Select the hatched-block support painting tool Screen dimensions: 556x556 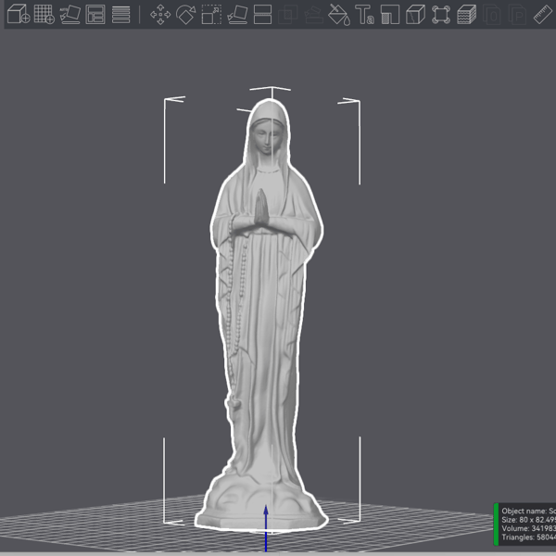(x=390, y=15)
